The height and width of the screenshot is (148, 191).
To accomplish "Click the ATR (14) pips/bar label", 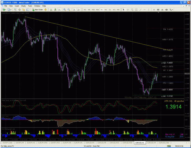I will 174,101.
